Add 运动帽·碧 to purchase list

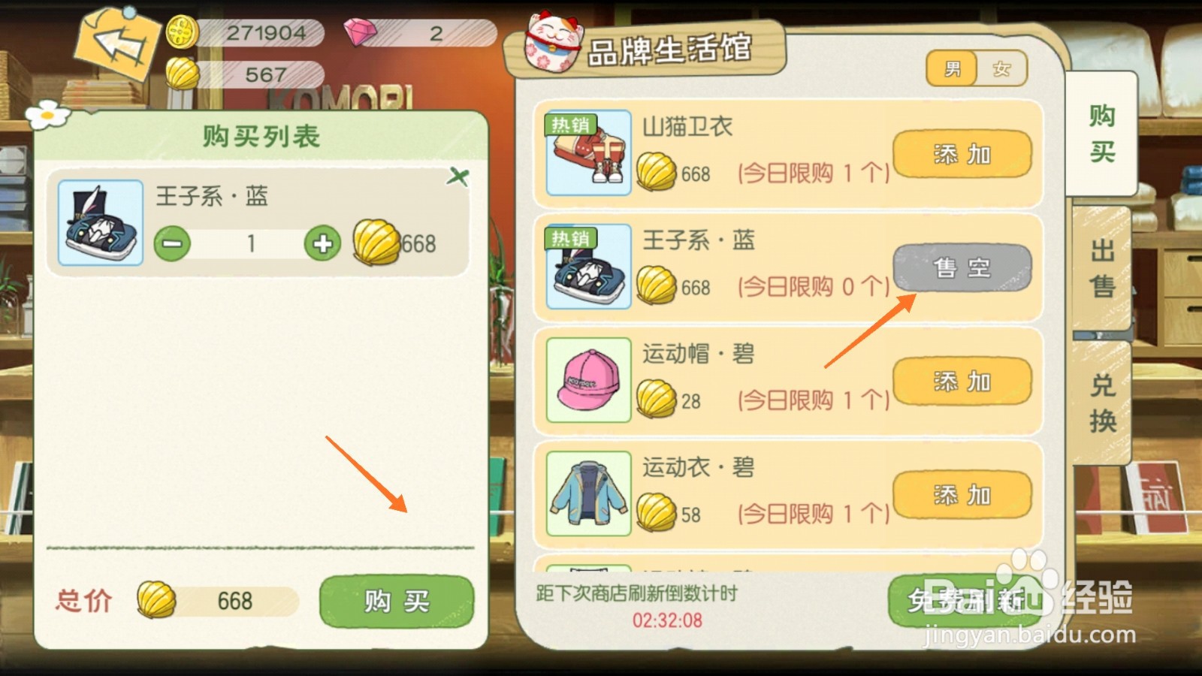click(x=962, y=382)
